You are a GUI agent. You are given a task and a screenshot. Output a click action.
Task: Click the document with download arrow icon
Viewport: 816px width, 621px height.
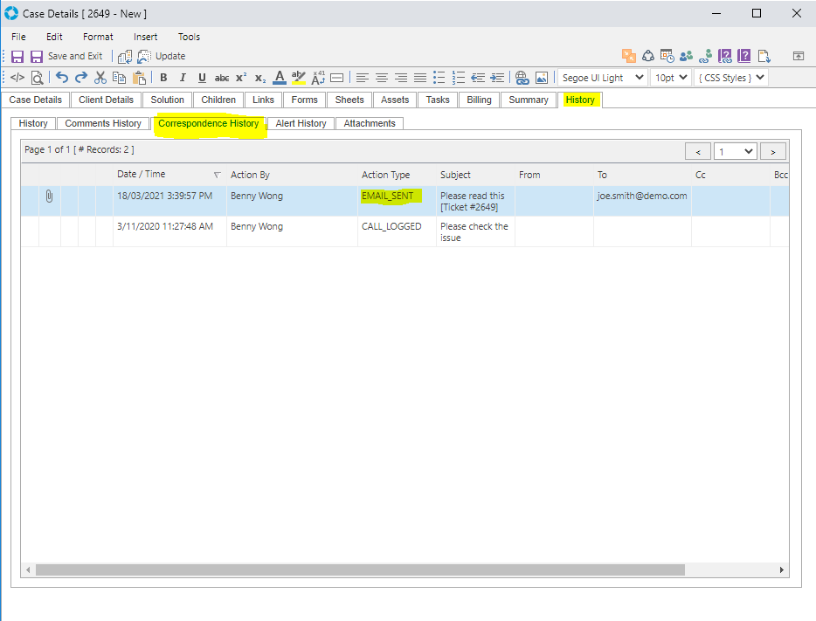click(764, 56)
